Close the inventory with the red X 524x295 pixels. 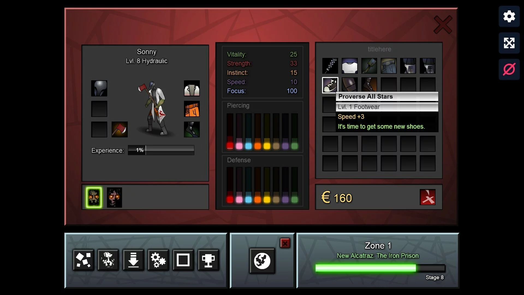click(x=443, y=25)
